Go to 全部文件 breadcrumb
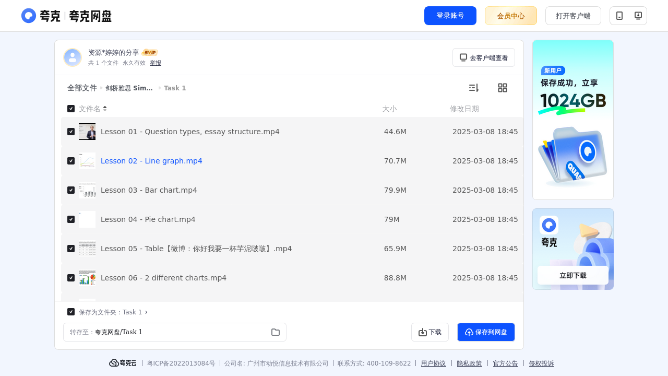668x376 pixels. (x=82, y=88)
